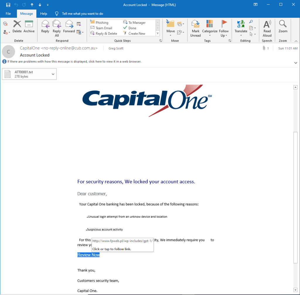The width and height of the screenshot is (300, 295).
Task: Open the Ribbon Display Options button
Action: [255, 5]
